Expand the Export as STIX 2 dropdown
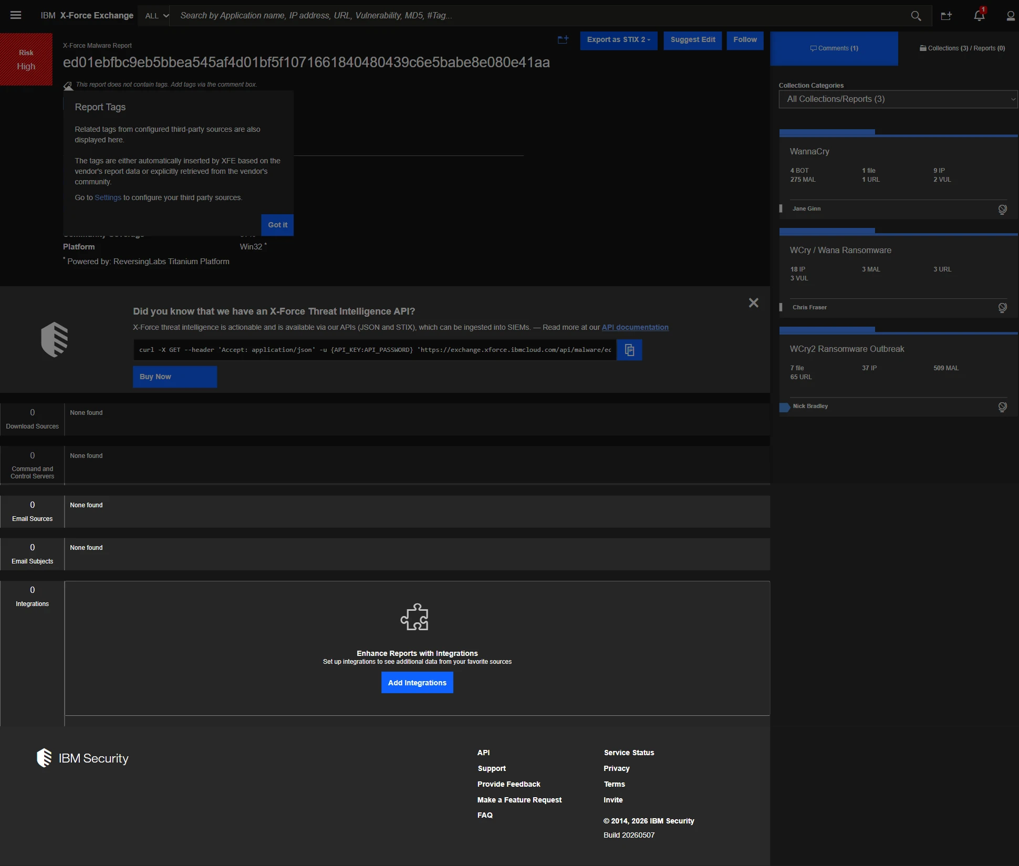Viewport: 1019px width, 866px height. coord(619,40)
